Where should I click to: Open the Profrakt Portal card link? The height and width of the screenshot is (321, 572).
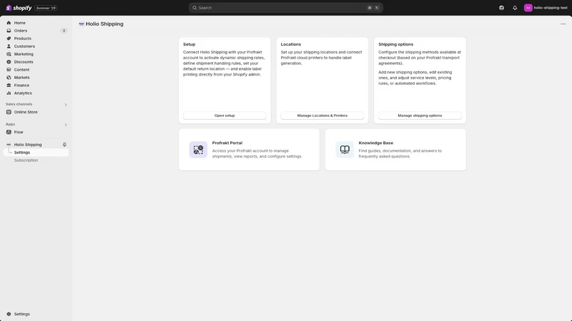pos(249,150)
